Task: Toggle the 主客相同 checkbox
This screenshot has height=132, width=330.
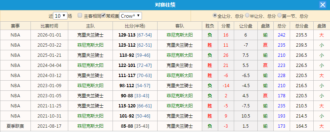Action: 80,15
